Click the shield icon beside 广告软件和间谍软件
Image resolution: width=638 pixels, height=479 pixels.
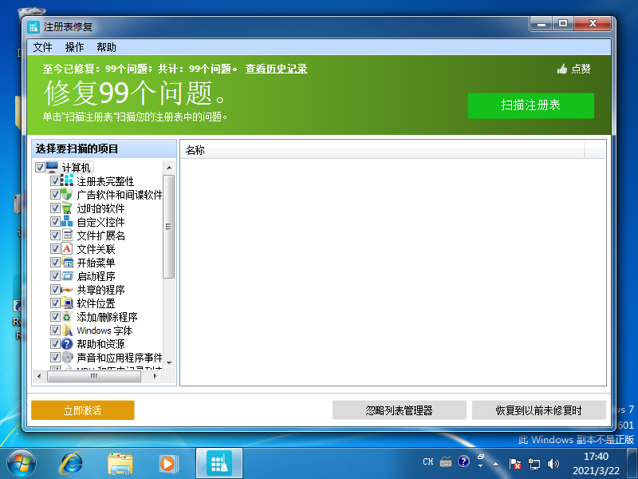pos(67,195)
